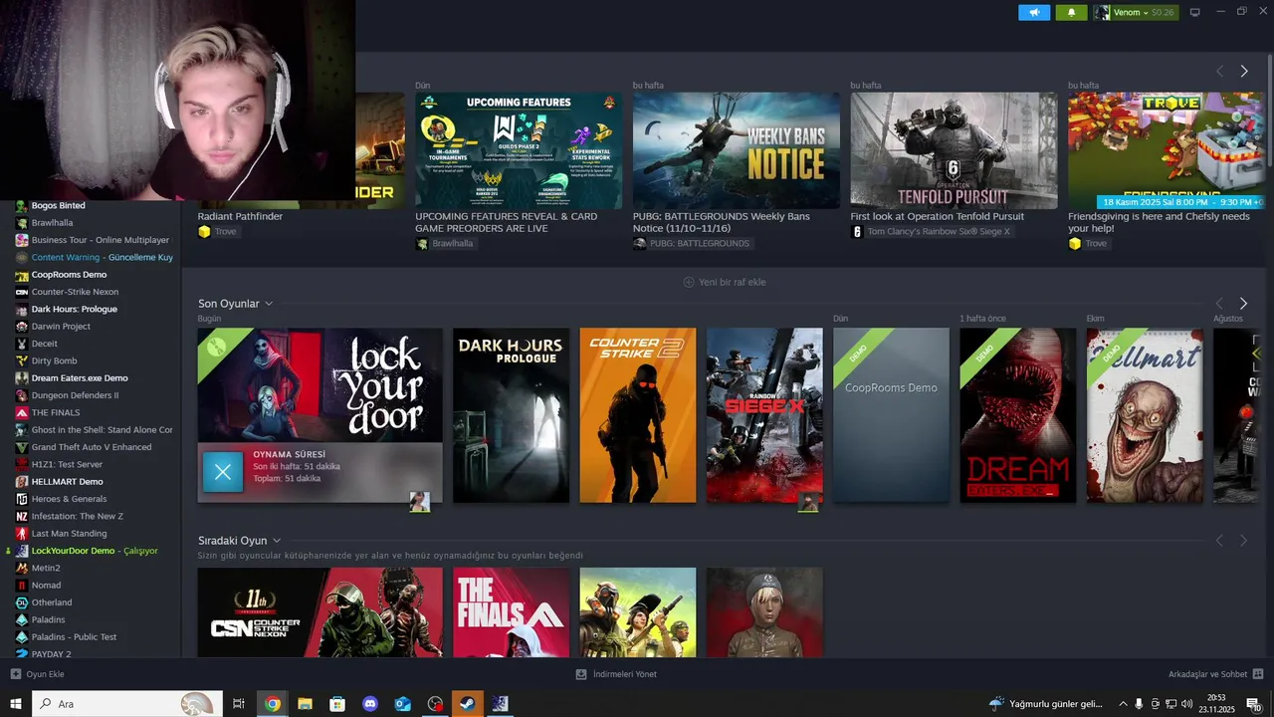The height and width of the screenshot is (717, 1274).
Task: Open Outlook from the taskbar
Action: (x=403, y=704)
